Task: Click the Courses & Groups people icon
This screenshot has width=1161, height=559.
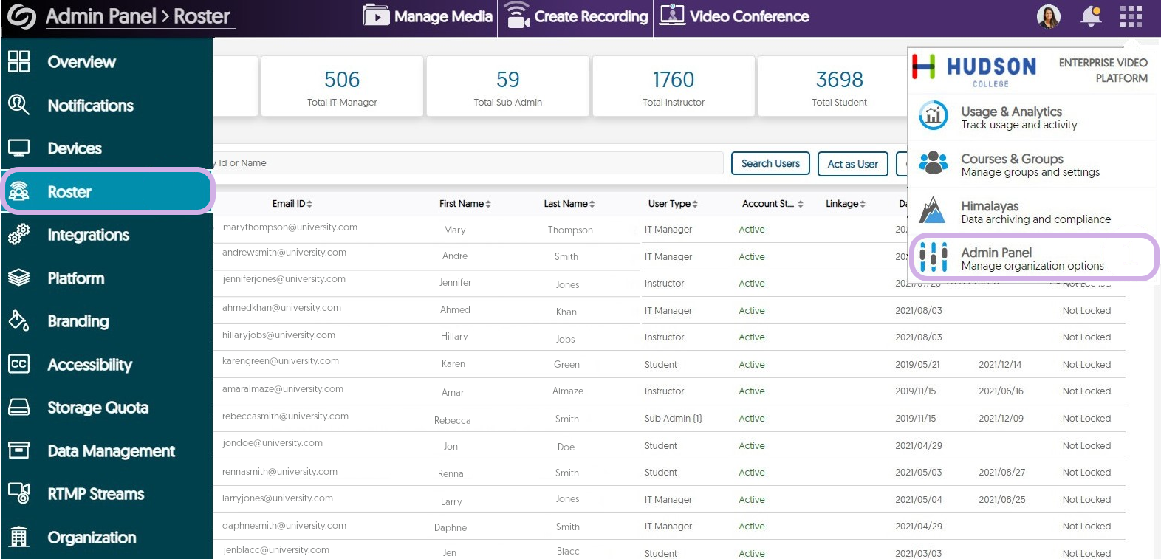Action: pyautogui.click(x=934, y=163)
